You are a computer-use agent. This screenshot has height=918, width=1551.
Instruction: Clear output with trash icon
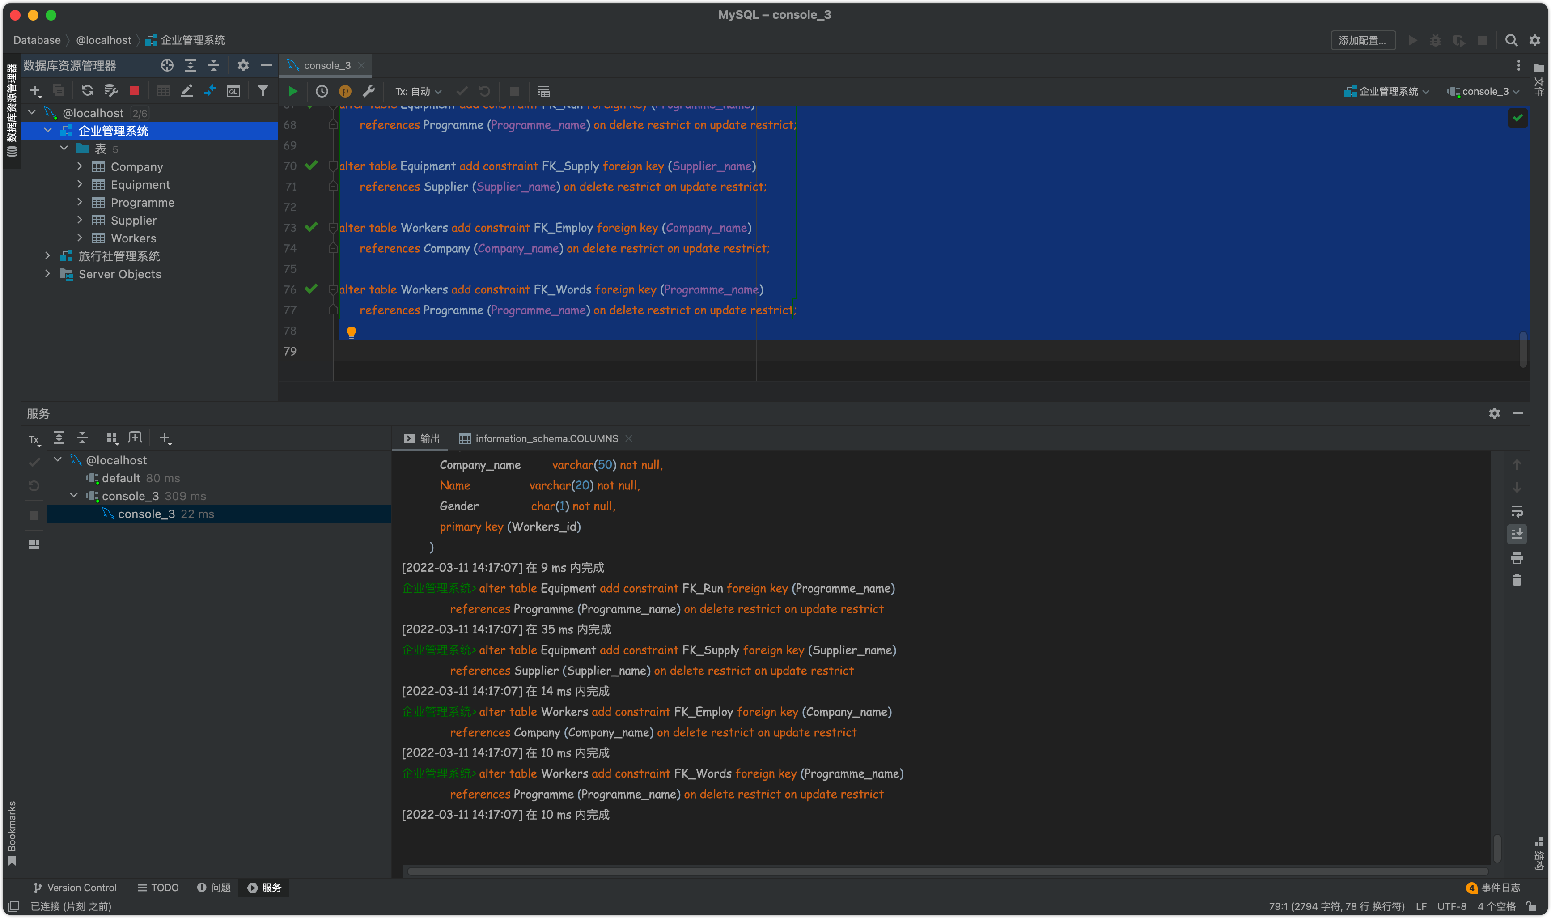point(1517,580)
